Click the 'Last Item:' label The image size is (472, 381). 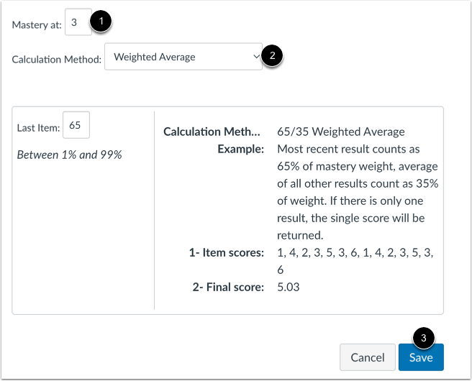point(39,128)
